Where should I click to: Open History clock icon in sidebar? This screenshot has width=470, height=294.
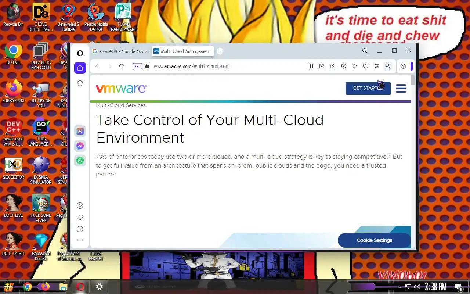[80, 229]
